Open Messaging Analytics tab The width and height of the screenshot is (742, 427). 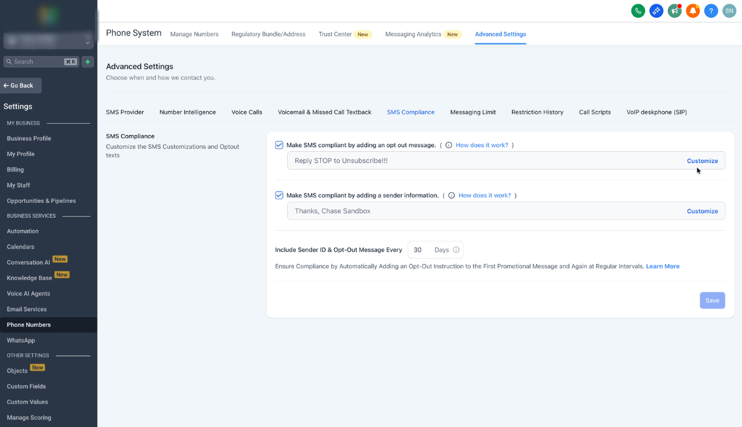click(413, 34)
